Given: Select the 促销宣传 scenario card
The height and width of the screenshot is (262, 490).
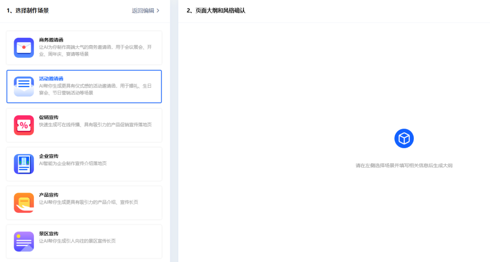Looking at the screenshot, I should 84,124.
